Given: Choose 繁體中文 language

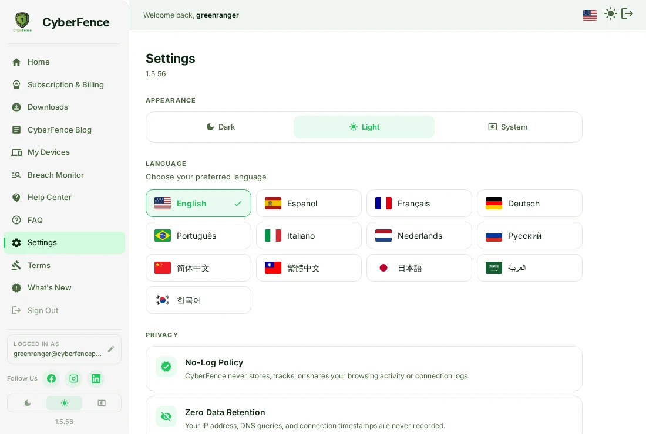Looking at the screenshot, I should click(308, 268).
